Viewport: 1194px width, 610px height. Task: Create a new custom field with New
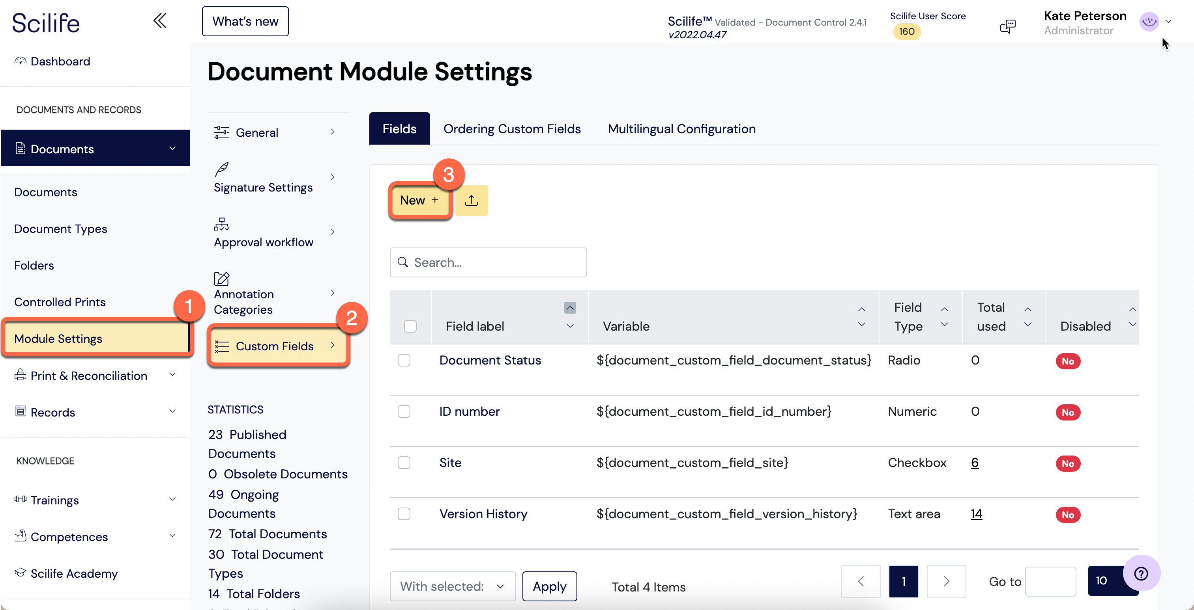419,201
